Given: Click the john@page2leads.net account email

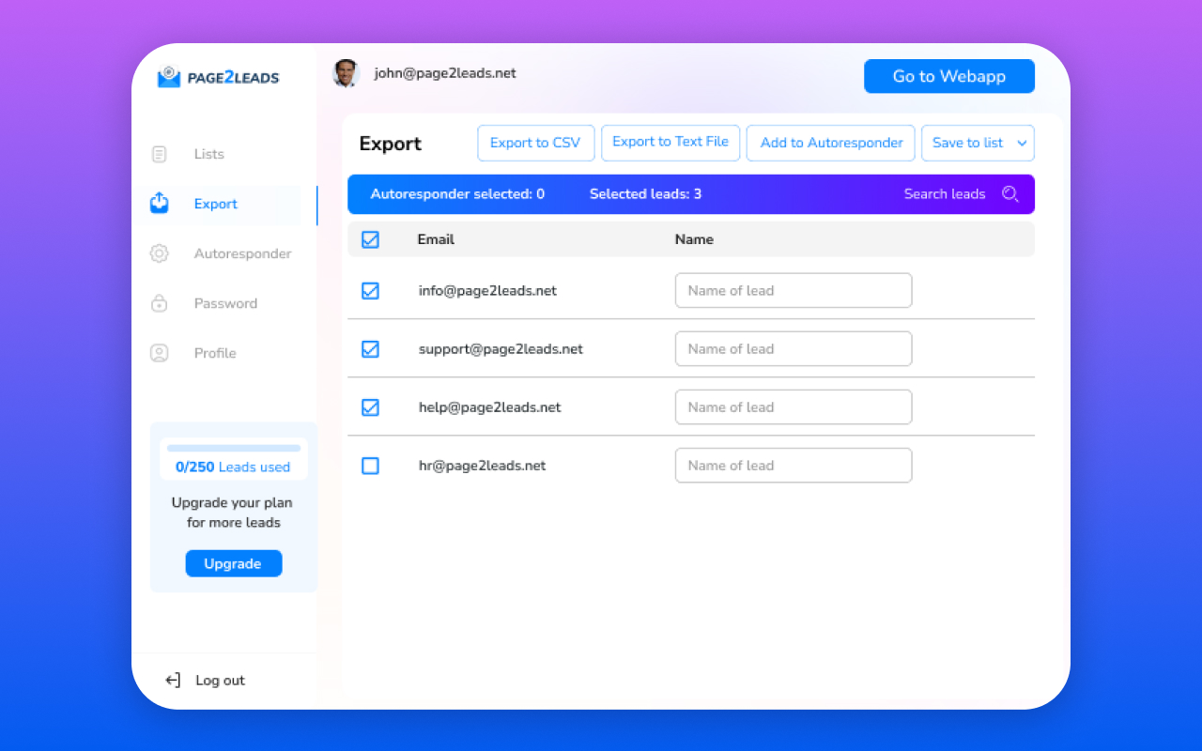Looking at the screenshot, I should (x=445, y=73).
